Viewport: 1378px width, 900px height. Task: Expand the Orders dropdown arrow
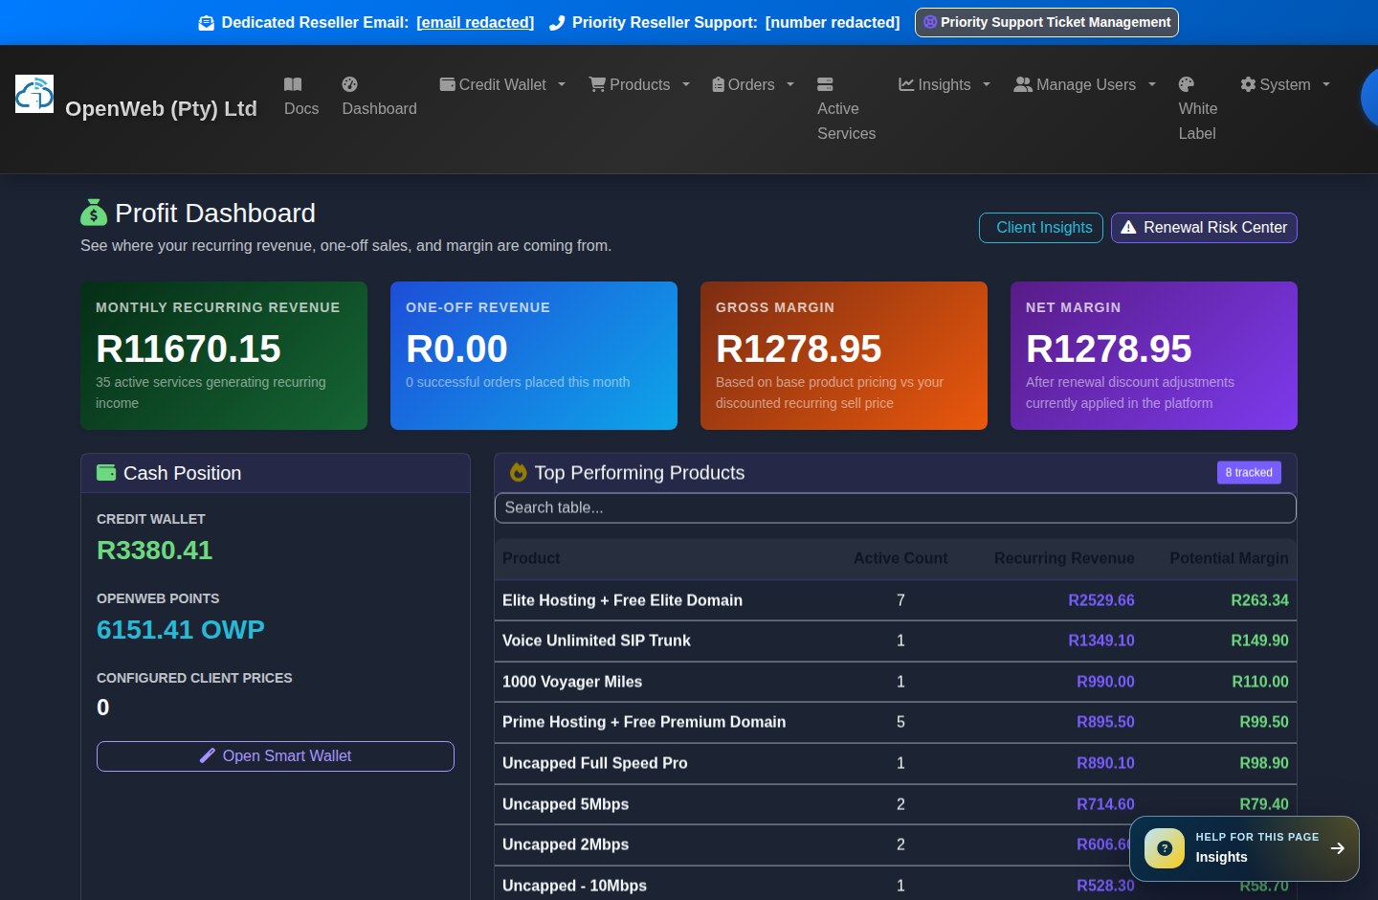click(x=790, y=84)
